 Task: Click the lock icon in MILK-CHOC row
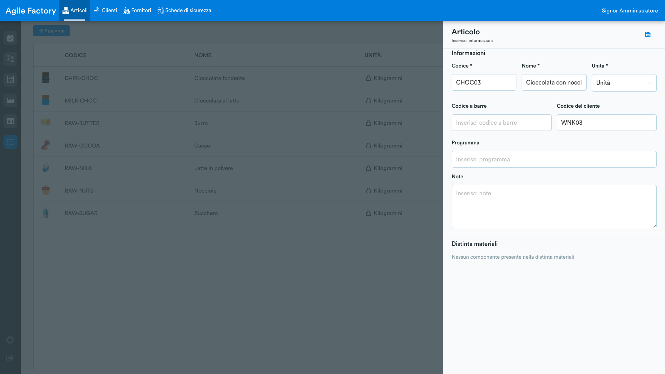pos(369,100)
